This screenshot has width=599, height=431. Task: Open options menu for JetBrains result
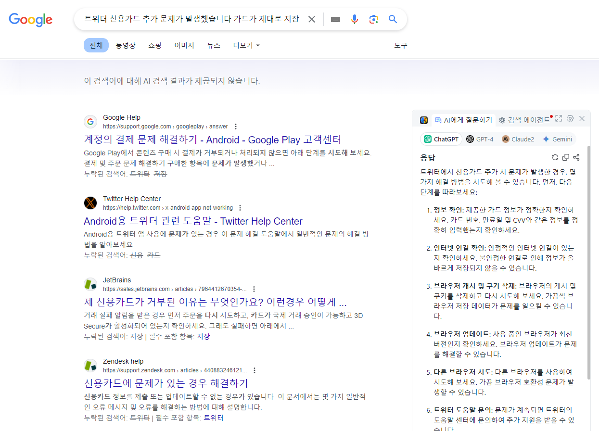(x=254, y=289)
